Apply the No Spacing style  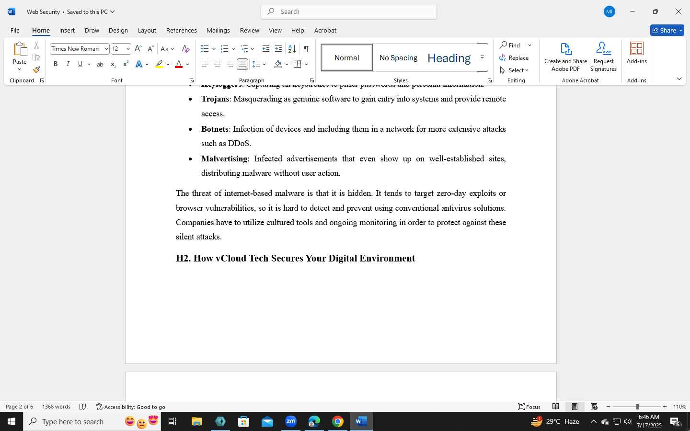398,57
